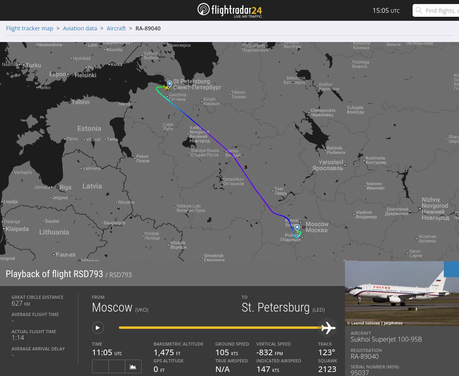Click the 15:05 UTC clock
Screen dimensions: 459x376
pyautogui.click(x=386, y=10)
